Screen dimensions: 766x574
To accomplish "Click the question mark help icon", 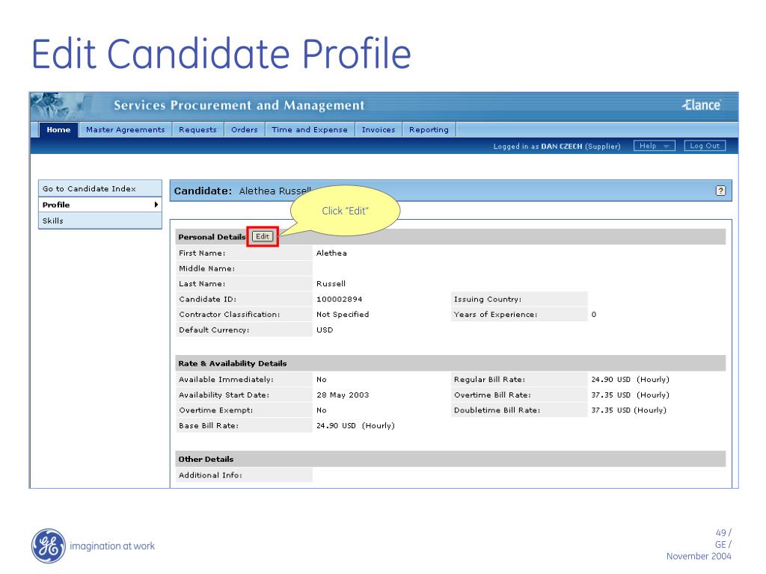I will pyautogui.click(x=720, y=190).
